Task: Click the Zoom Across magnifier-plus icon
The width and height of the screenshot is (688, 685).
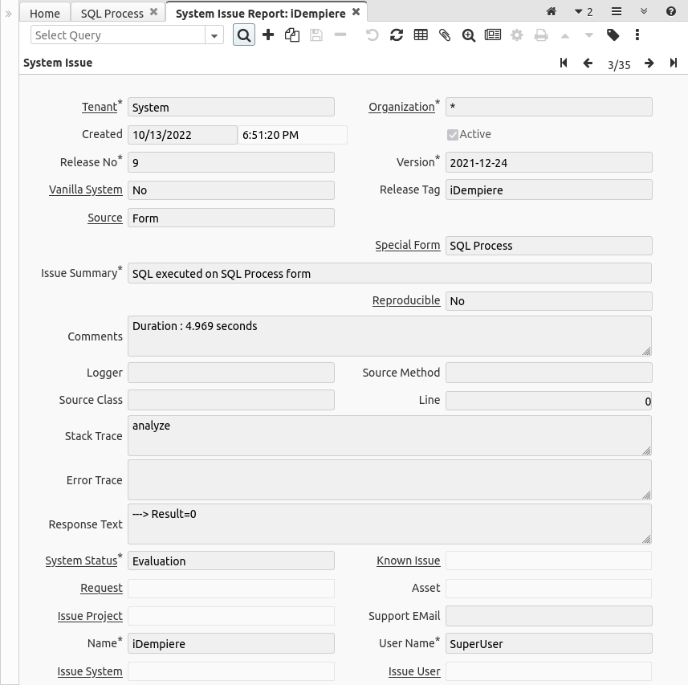Action: point(469,35)
